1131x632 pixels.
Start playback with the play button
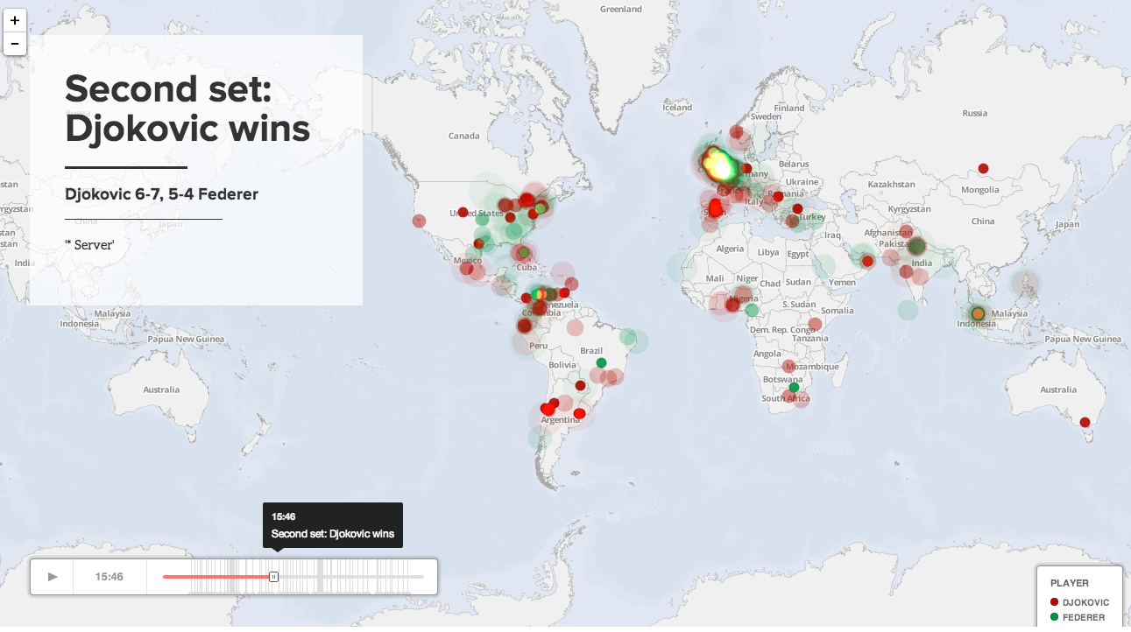pos(52,577)
